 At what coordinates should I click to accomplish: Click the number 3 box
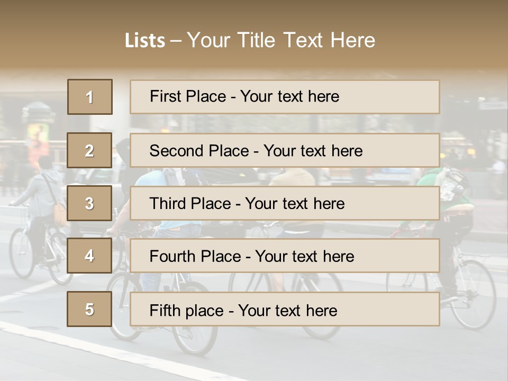90,203
